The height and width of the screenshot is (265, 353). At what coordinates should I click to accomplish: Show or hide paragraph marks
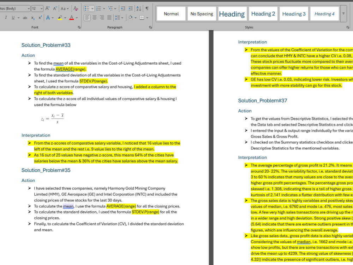tap(147, 8)
